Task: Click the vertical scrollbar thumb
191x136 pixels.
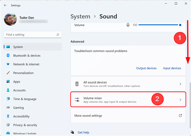Action: click(x=190, y=105)
